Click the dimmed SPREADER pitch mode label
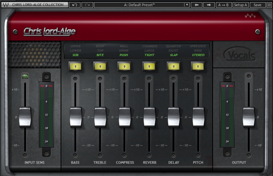This screenshot has width=273, height=176. click(x=198, y=46)
